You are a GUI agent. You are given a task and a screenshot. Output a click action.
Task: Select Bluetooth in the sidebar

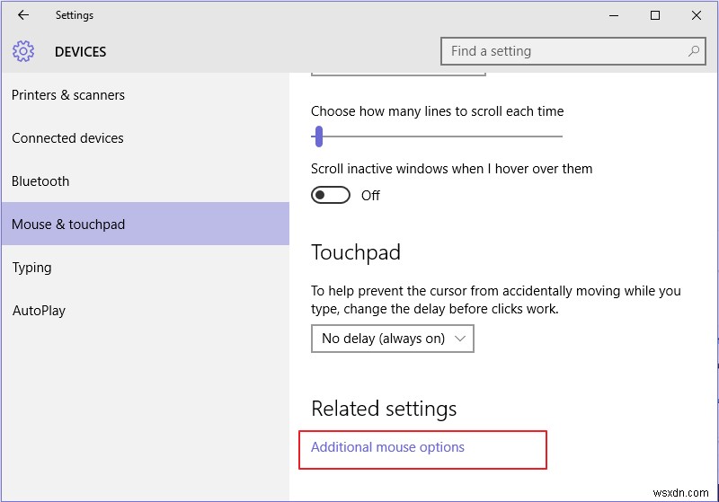tap(145, 181)
